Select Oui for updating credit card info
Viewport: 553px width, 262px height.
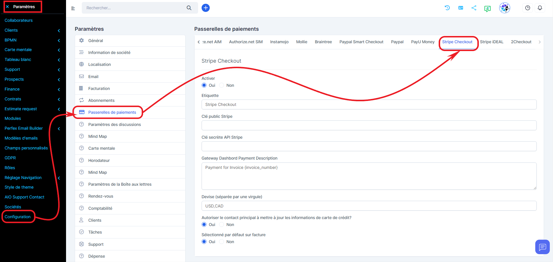point(204,225)
